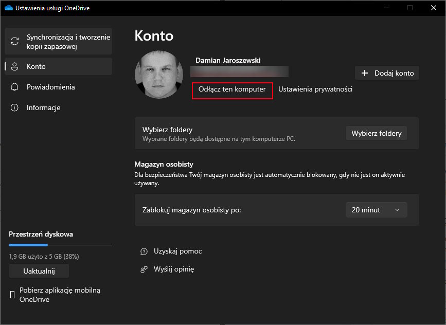The width and height of the screenshot is (446, 325).
Task: Click the Powiadomienia bell icon
Action: point(15,87)
